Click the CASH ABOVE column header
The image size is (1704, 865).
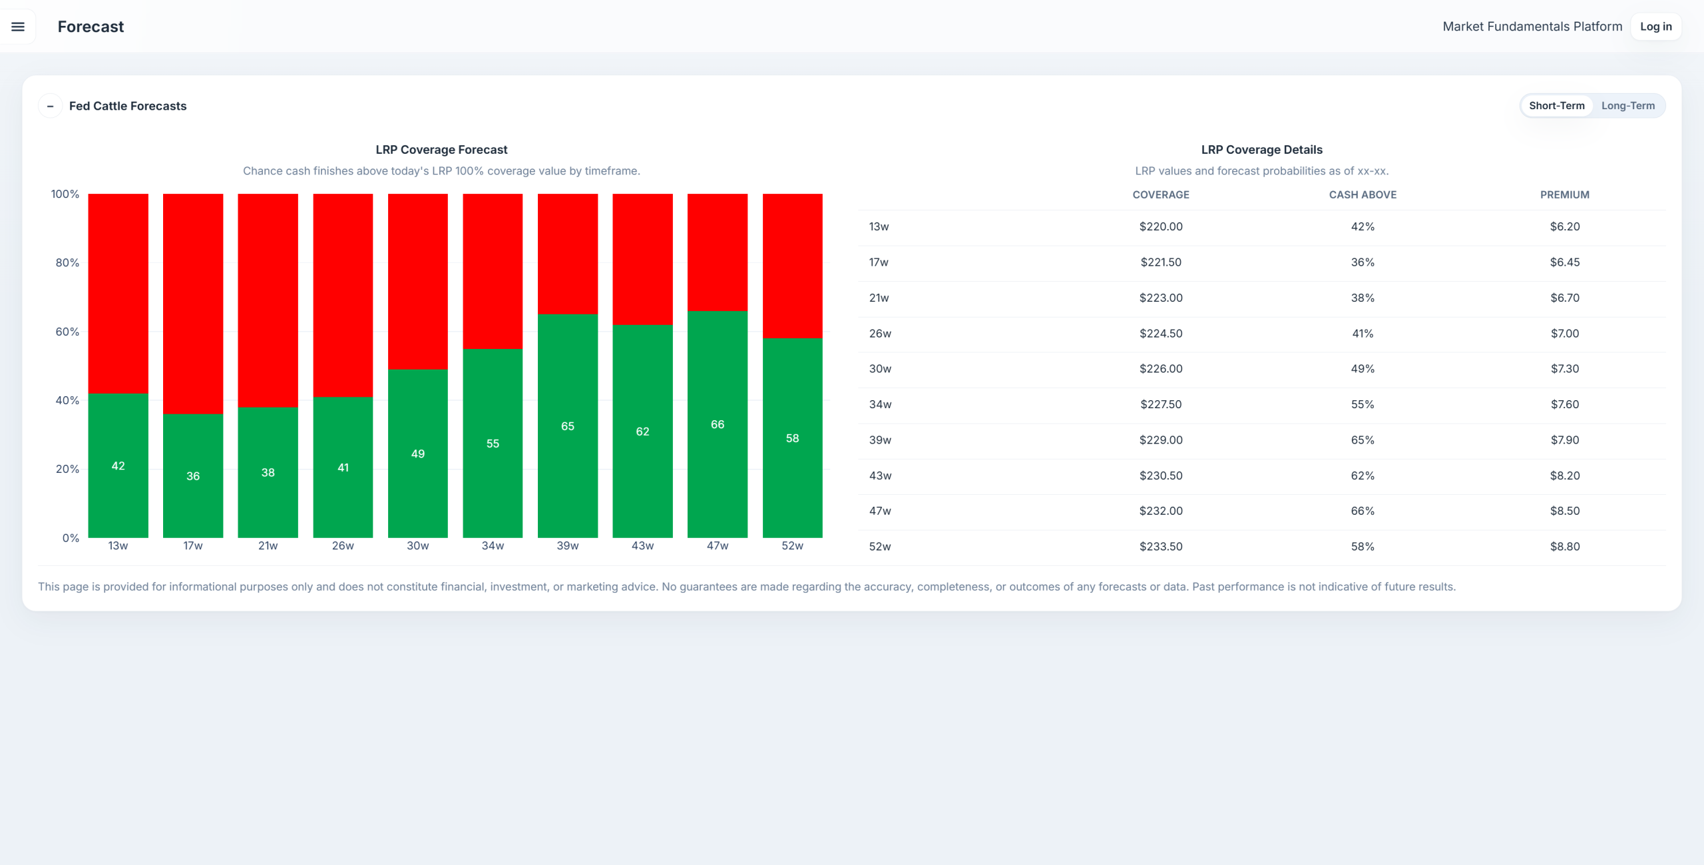pos(1363,194)
